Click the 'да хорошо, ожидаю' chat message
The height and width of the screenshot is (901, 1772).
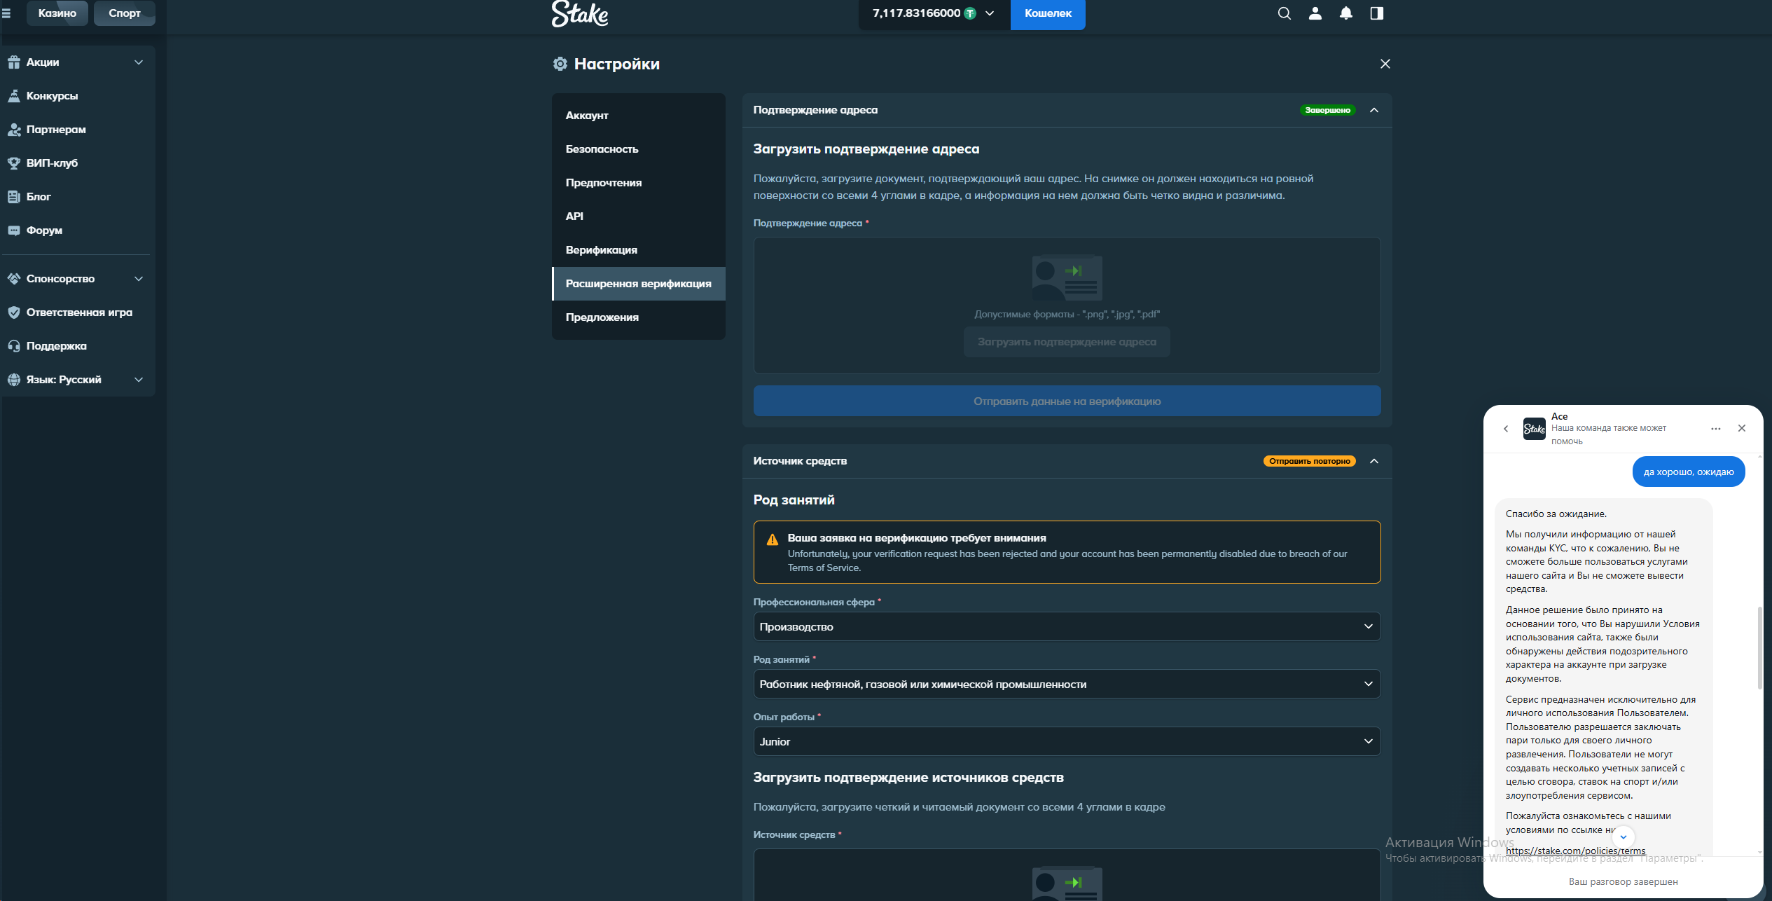pos(1689,472)
